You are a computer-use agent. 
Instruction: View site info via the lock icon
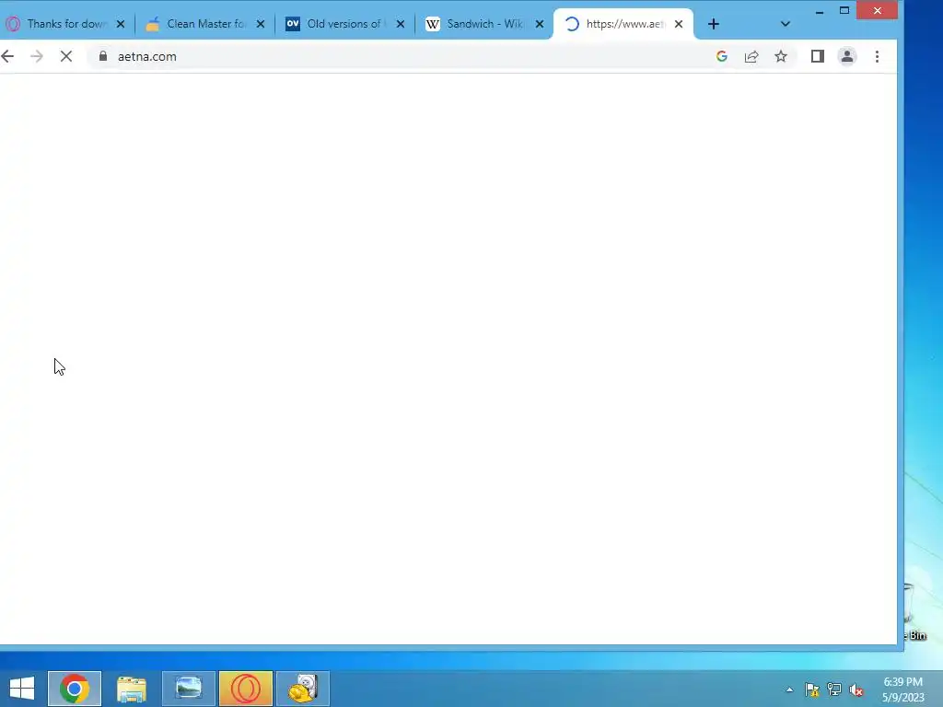[103, 56]
